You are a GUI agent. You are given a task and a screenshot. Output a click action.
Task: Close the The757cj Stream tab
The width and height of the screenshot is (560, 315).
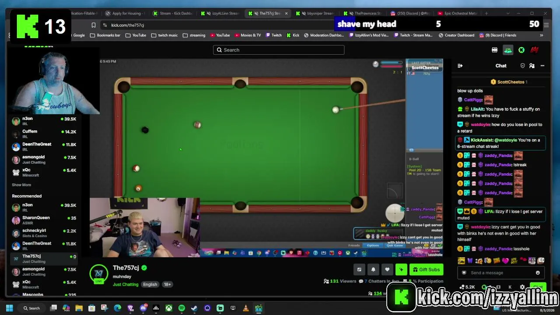tap(287, 13)
